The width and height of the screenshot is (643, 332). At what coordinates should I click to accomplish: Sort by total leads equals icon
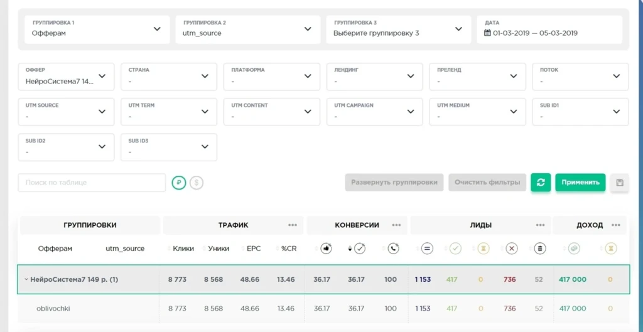click(427, 249)
